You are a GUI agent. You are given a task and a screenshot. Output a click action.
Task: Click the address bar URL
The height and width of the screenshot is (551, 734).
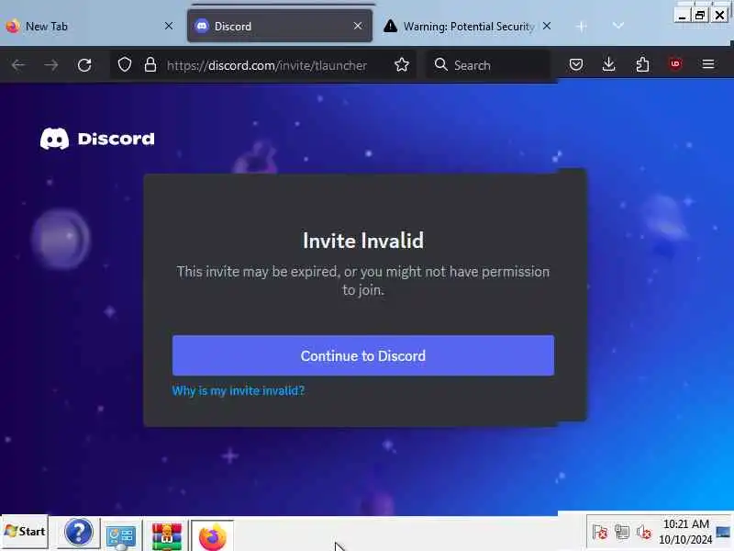coord(267,65)
